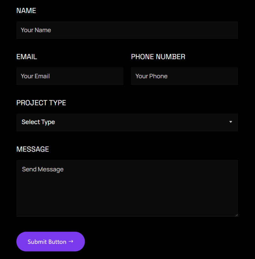This screenshot has height=259, width=255.
Task: Click the PROJECT TYPE label
Action: coord(41,103)
